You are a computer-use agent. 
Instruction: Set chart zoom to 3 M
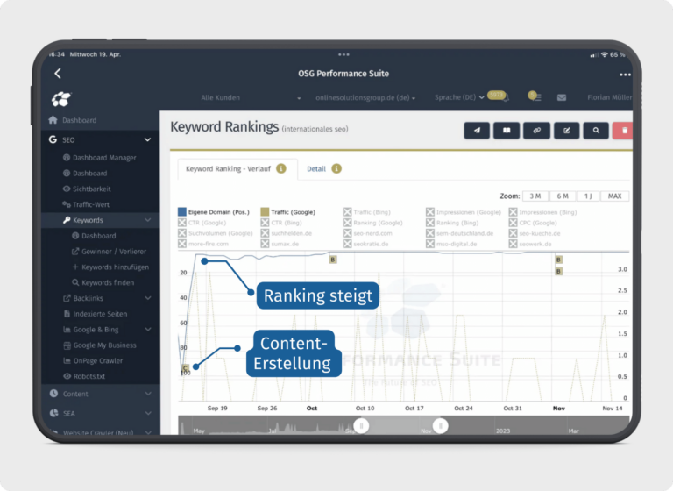pos(535,196)
